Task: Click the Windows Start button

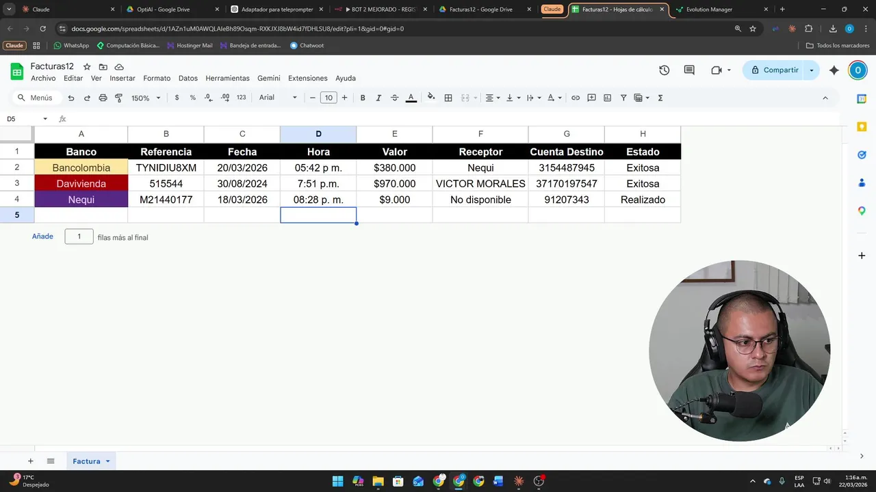Action: (337, 481)
